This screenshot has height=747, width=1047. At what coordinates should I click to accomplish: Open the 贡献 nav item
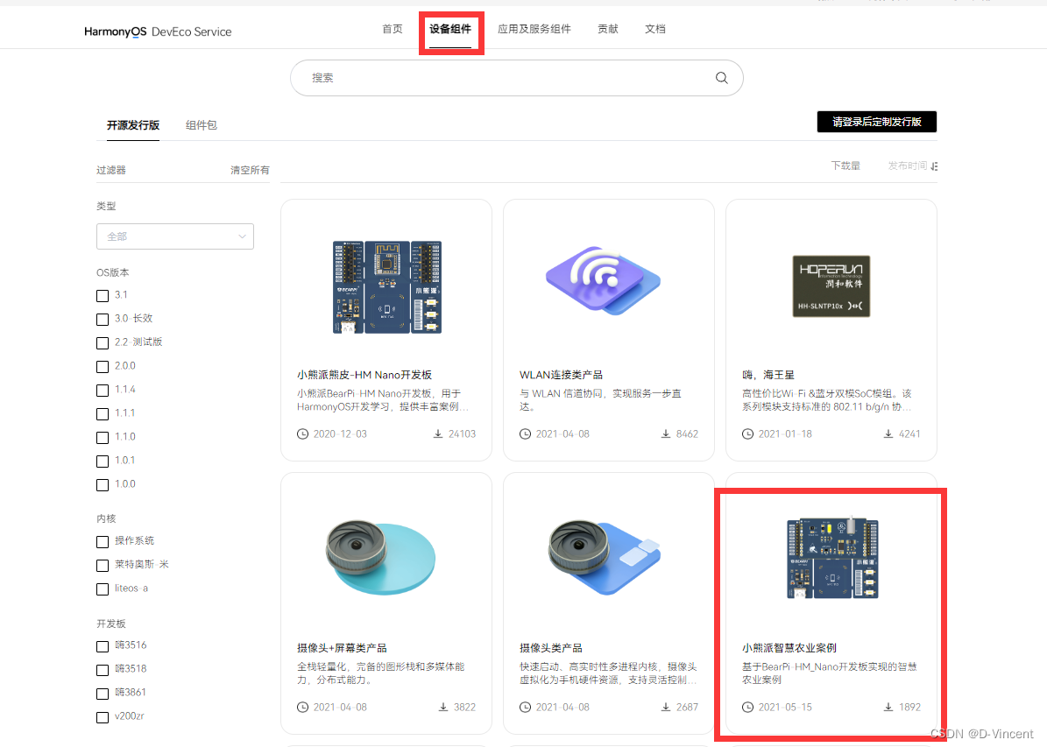point(608,29)
